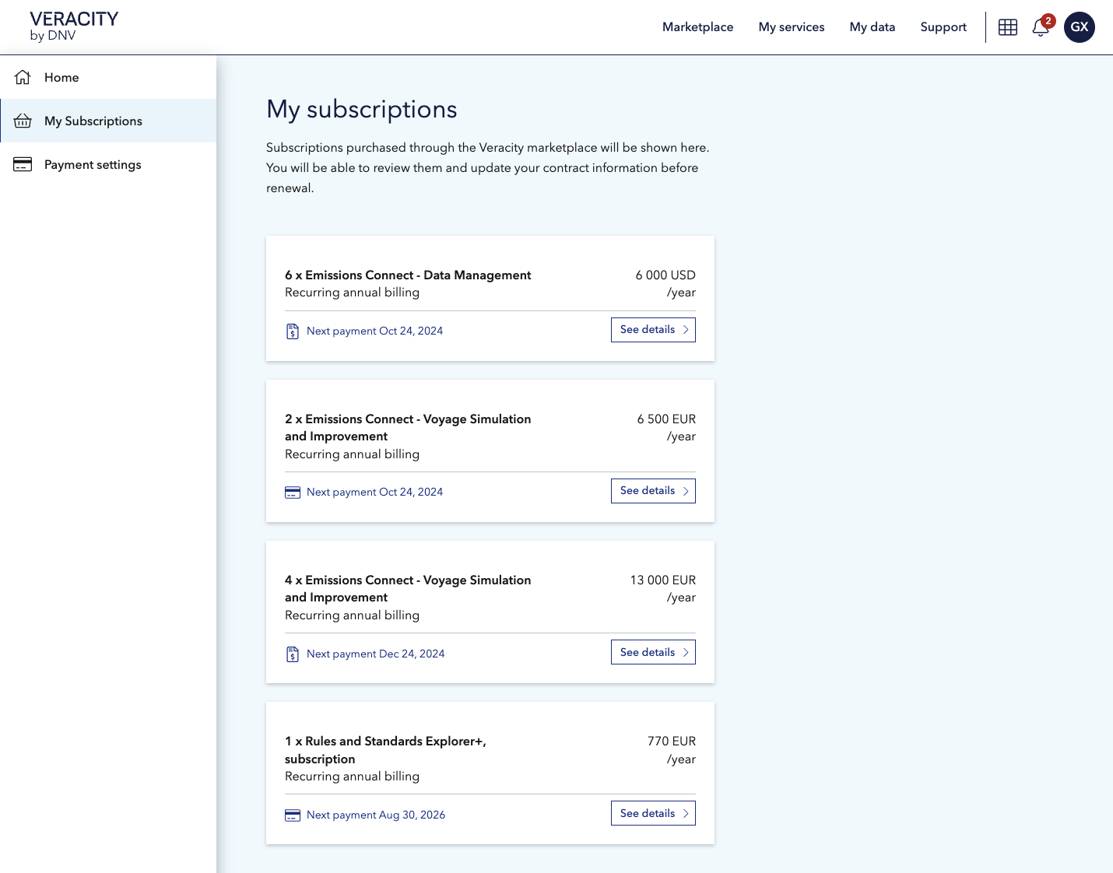Click the Home house icon in sidebar

click(x=23, y=77)
